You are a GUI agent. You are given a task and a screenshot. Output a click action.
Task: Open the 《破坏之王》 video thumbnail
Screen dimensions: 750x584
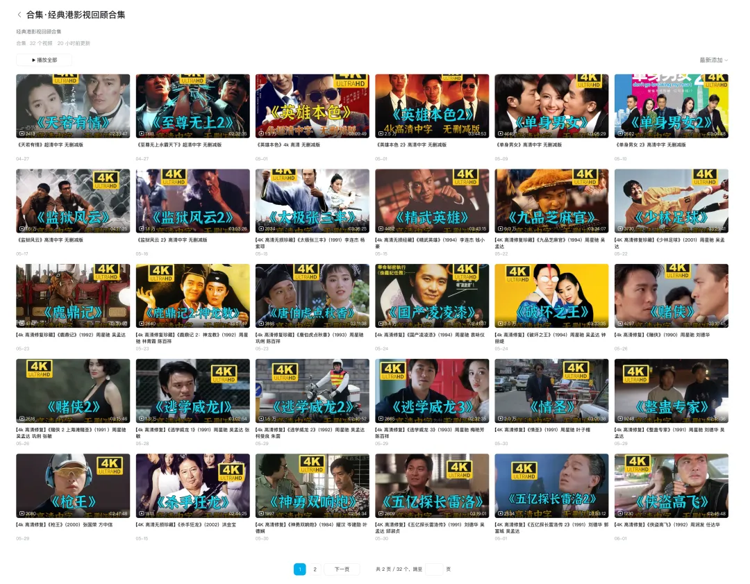pyautogui.click(x=551, y=296)
